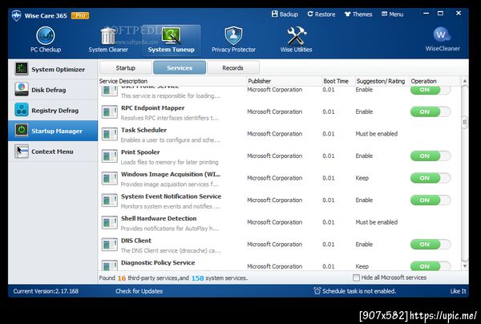Click the Current Version:2.17.168 text
The image size is (481, 324).
pos(46,291)
